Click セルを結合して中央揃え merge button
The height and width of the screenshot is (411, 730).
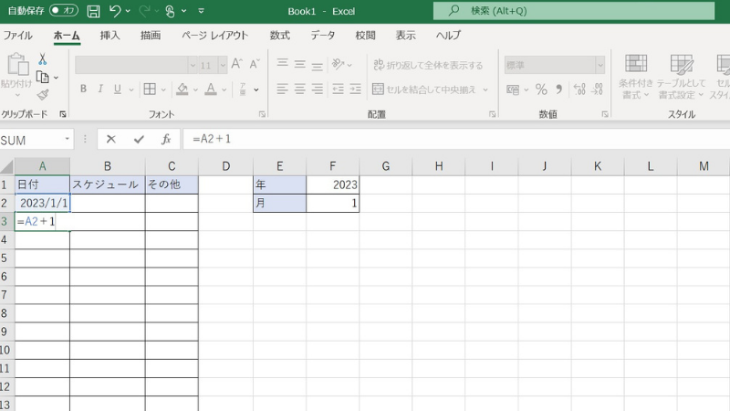pyautogui.click(x=430, y=90)
